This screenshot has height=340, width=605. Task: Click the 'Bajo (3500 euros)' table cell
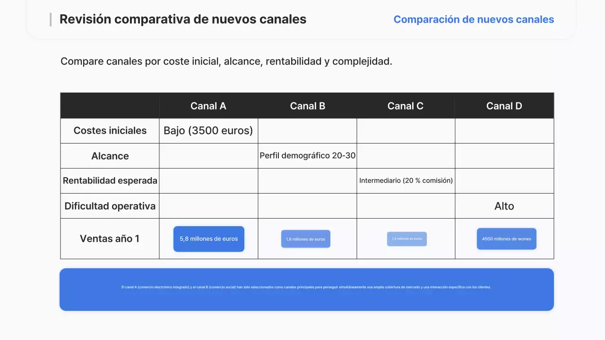208,130
